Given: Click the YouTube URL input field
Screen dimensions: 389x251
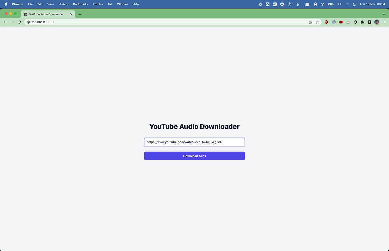Looking at the screenshot, I should tap(194, 142).
